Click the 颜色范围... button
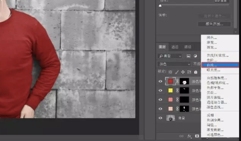This screenshot has height=141, width=241. [x=215, y=24]
